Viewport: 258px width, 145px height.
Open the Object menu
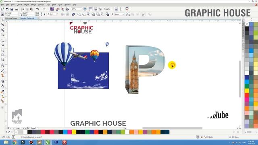coord(27,5)
